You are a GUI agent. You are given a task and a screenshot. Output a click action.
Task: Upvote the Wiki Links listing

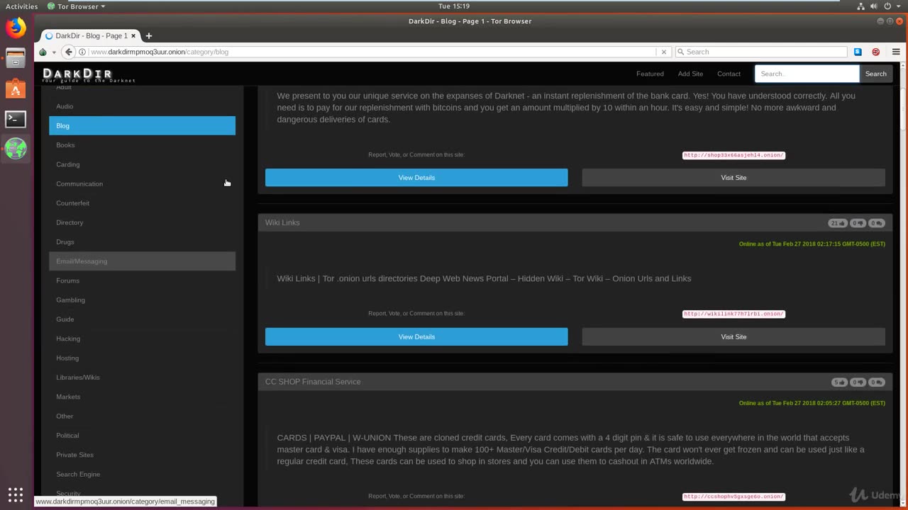coord(838,223)
